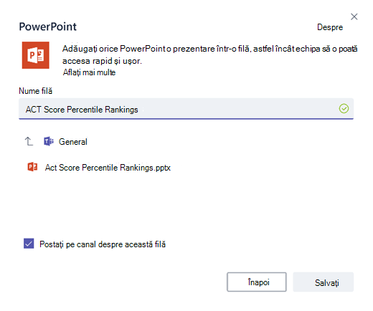Click the Salvați button

tap(324, 282)
